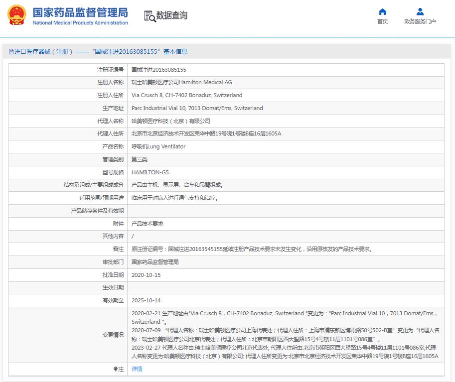
Task: Click approval date 2020-10-15
Action: coord(146,275)
